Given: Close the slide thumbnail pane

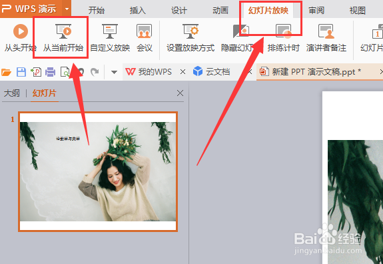Looking at the screenshot, I should click(180, 93).
